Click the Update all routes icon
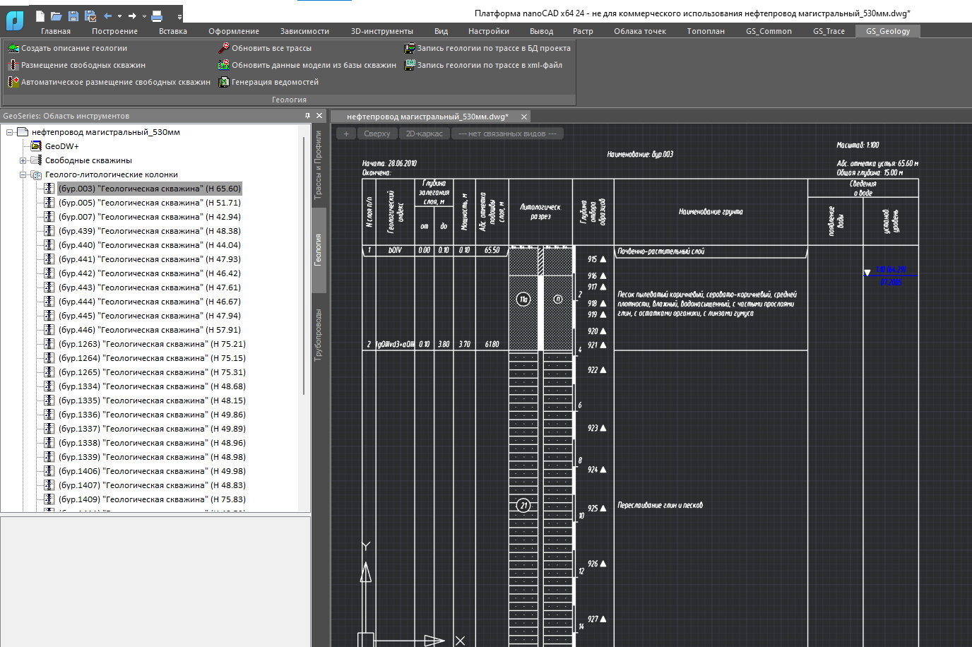The image size is (972, 647). click(x=223, y=48)
